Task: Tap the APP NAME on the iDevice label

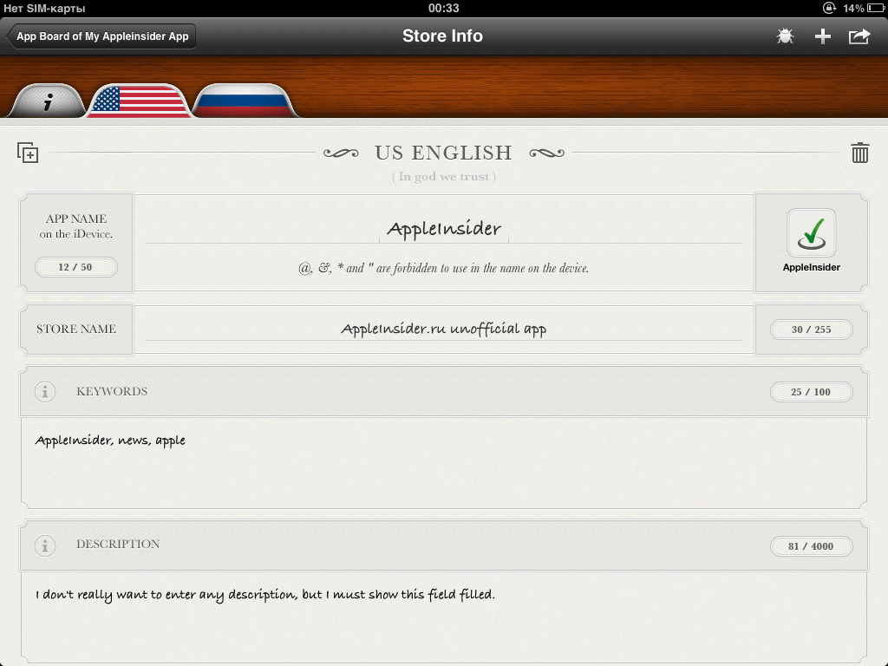Action: point(76,226)
